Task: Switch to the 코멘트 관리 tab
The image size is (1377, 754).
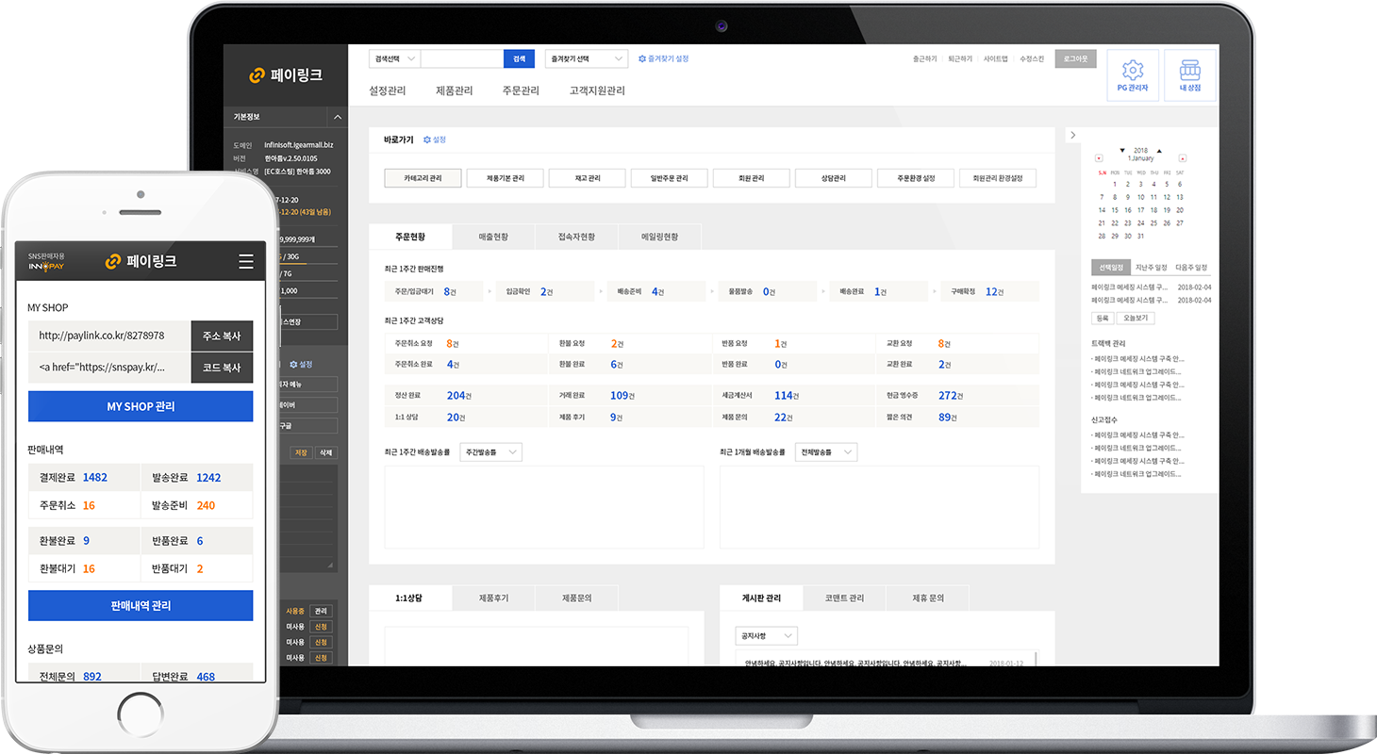Action: coord(844,598)
